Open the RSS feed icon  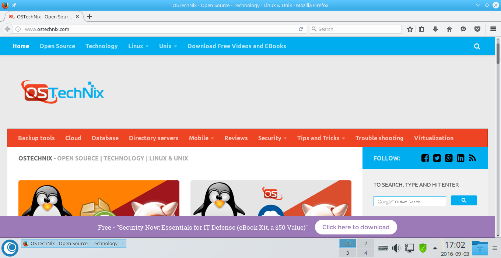tap(472, 158)
